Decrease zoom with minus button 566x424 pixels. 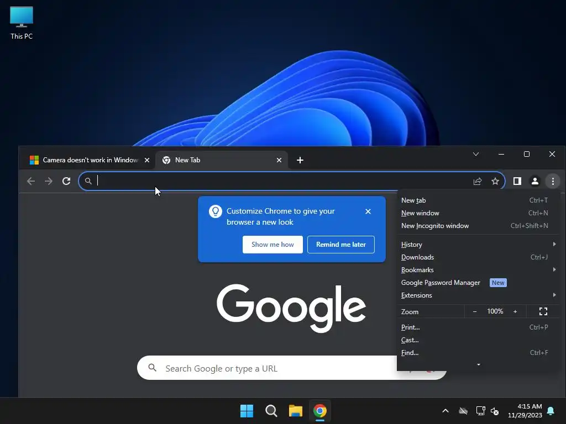tap(475, 311)
